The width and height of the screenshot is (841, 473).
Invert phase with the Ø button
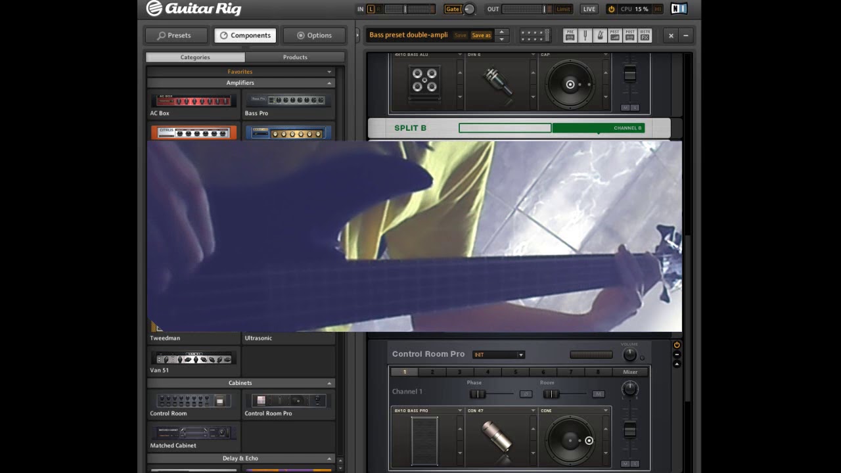526,394
